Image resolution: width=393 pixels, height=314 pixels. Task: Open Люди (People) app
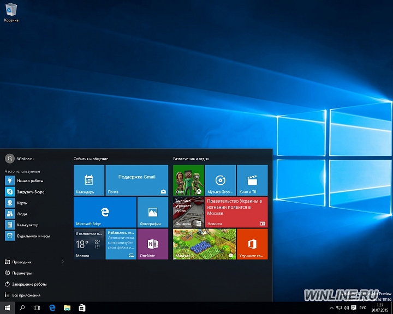pos(35,214)
